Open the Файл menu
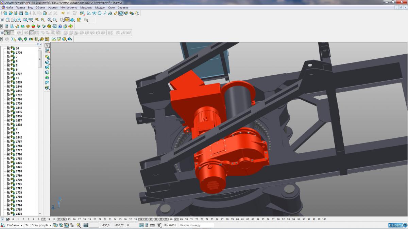The height and width of the screenshot is (229, 408). 10,7
